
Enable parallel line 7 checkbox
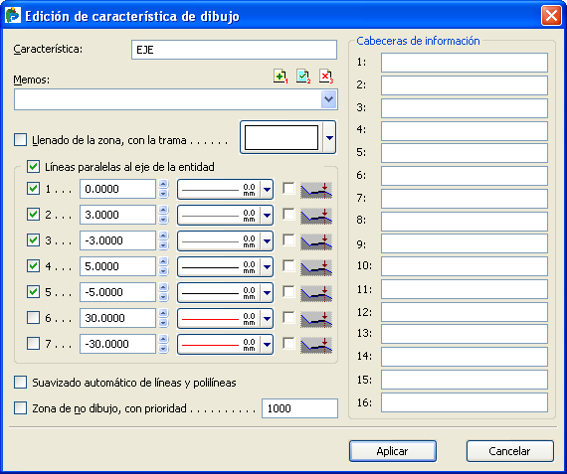(33, 343)
